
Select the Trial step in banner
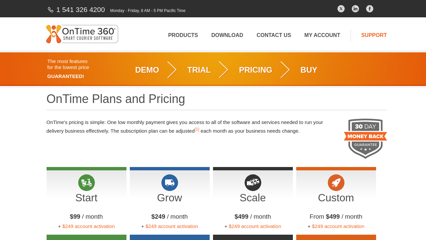(199, 70)
